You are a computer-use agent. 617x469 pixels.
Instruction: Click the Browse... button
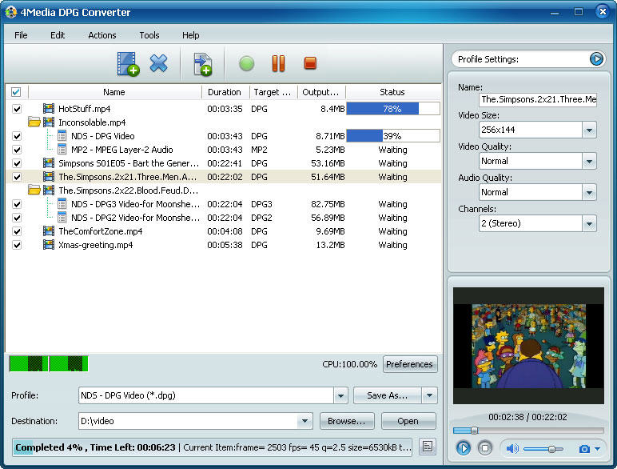(x=347, y=421)
